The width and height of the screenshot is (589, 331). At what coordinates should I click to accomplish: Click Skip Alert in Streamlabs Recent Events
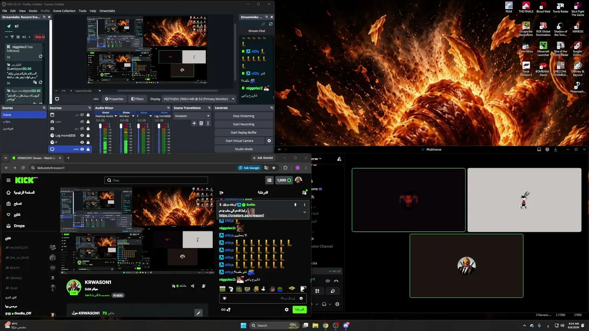40,37
